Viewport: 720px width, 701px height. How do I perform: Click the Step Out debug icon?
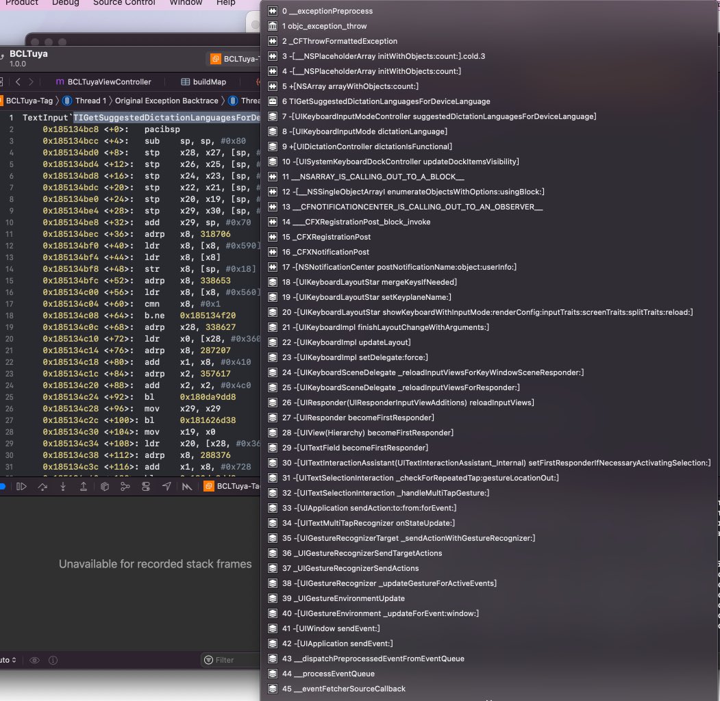(84, 487)
